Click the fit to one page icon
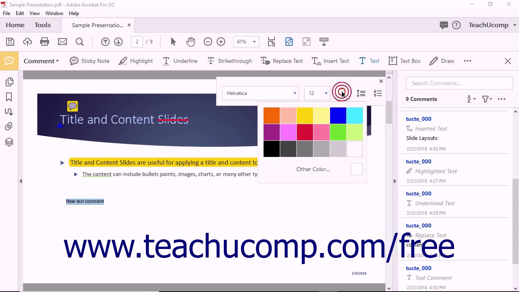This screenshot has height=292, width=519. [289, 42]
